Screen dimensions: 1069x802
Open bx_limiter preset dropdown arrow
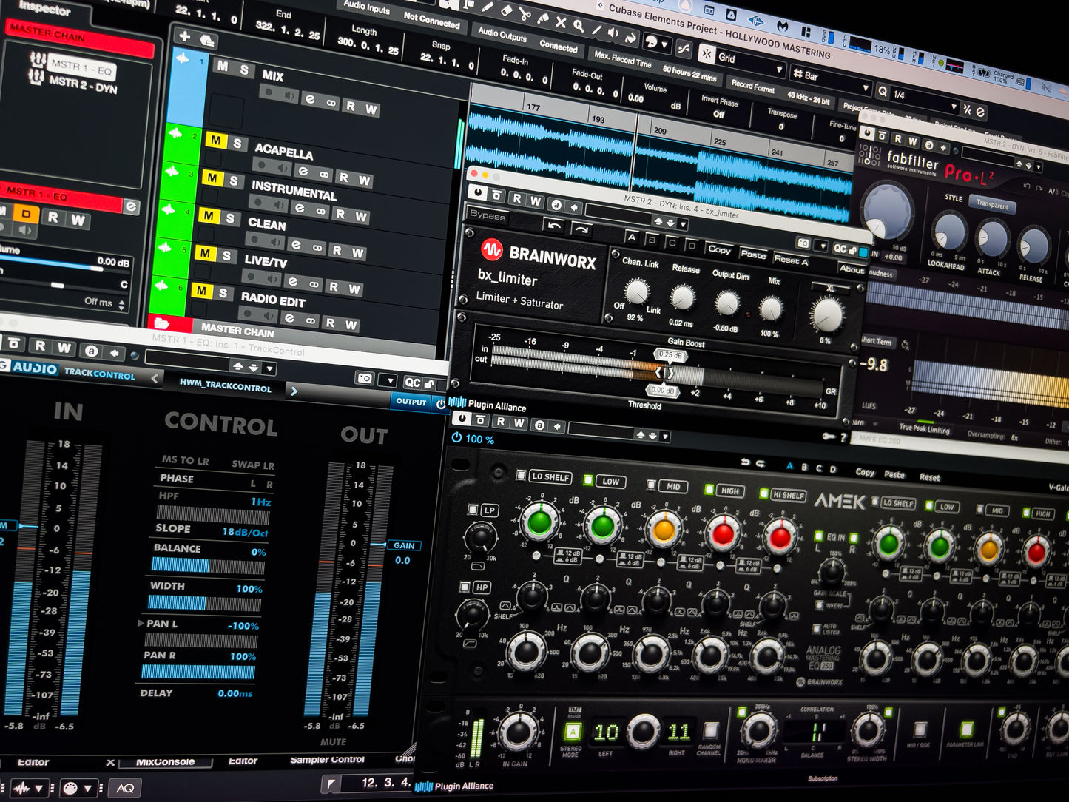[682, 224]
